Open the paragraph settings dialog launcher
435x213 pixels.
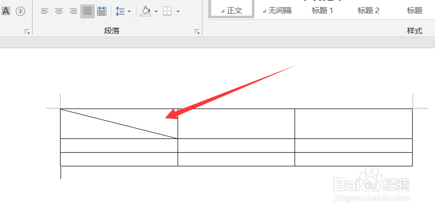pos(197,32)
